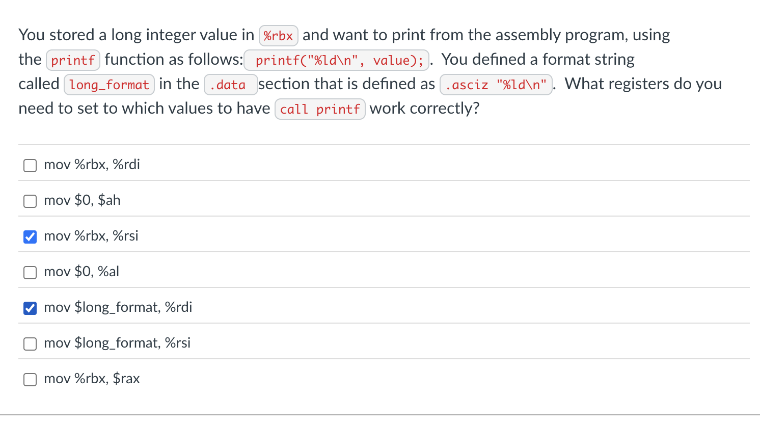Select the %rbx inline code badge
The height and width of the screenshot is (424, 760).
point(278,35)
